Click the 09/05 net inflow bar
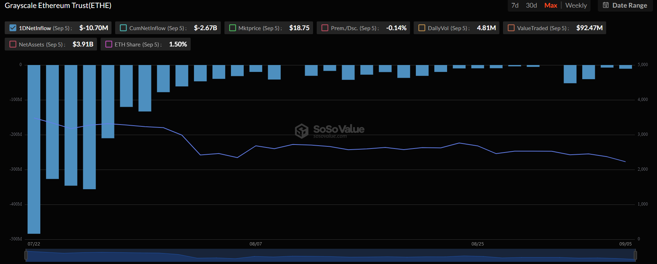The height and width of the screenshot is (264, 657). (x=625, y=67)
